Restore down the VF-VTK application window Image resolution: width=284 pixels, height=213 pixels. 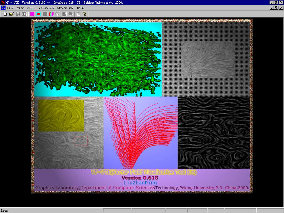click(x=276, y=2)
